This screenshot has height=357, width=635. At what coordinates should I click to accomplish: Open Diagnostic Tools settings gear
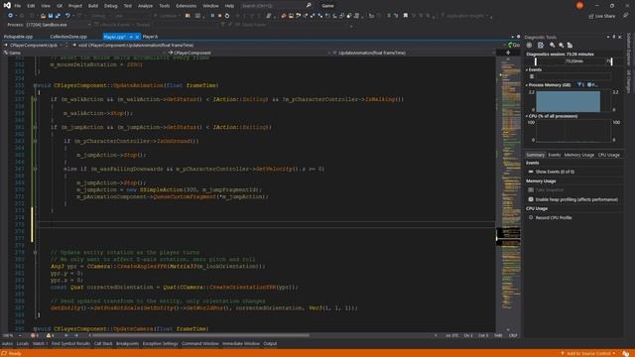[529, 45]
